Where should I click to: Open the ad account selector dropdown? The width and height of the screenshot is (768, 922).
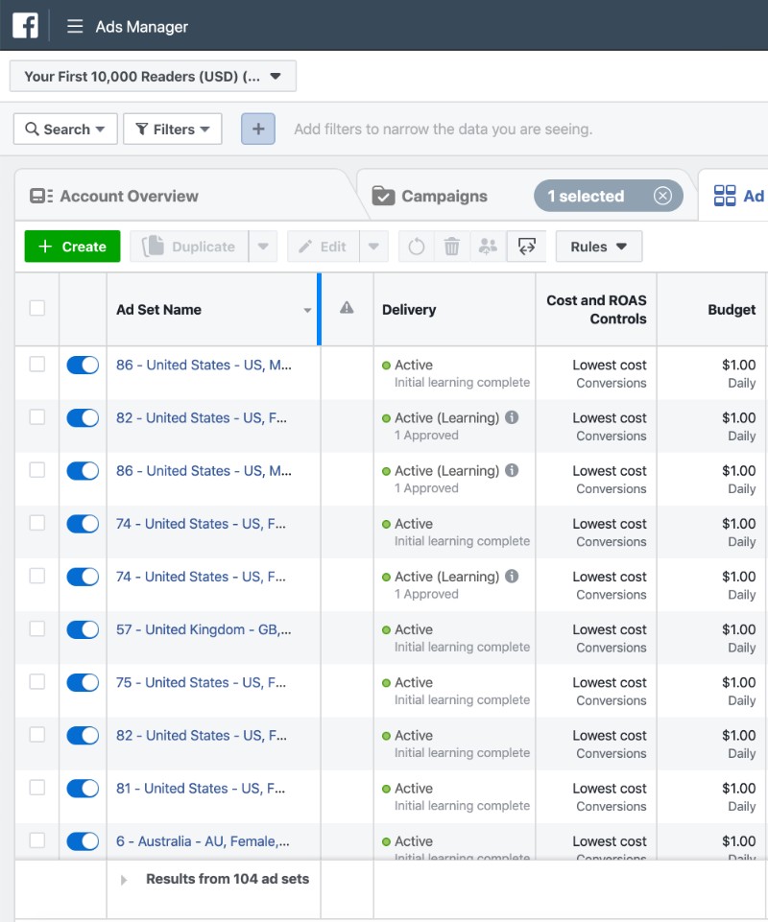[153, 77]
